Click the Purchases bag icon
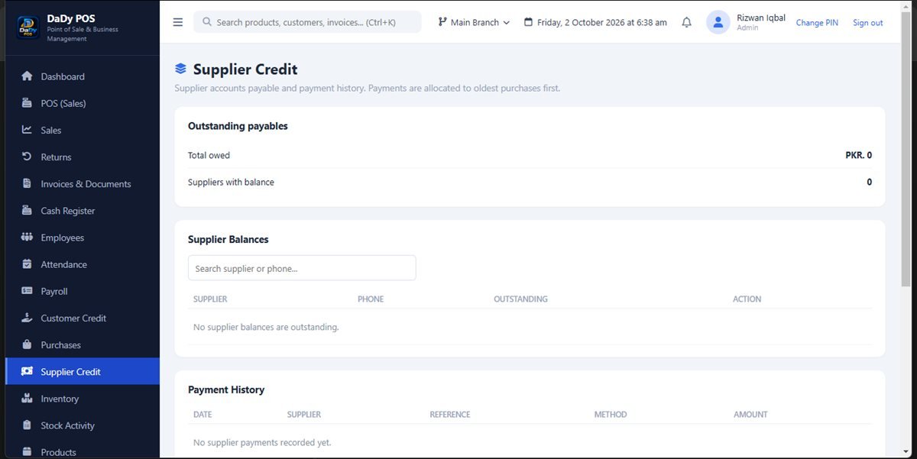917x459 pixels. [x=28, y=344]
